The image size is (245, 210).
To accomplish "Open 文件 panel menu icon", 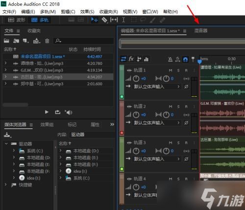I will [x=18, y=31].
